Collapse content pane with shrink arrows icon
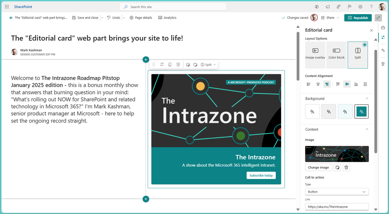This screenshot has height=214, width=389. click(x=378, y=18)
